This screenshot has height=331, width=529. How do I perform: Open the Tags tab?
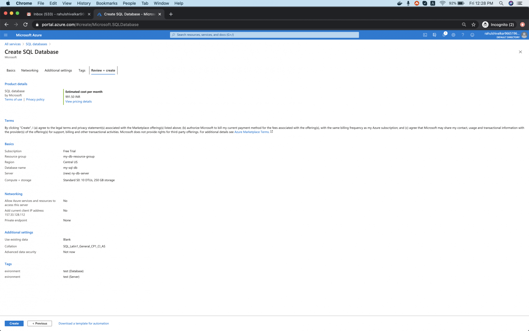coord(82,70)
